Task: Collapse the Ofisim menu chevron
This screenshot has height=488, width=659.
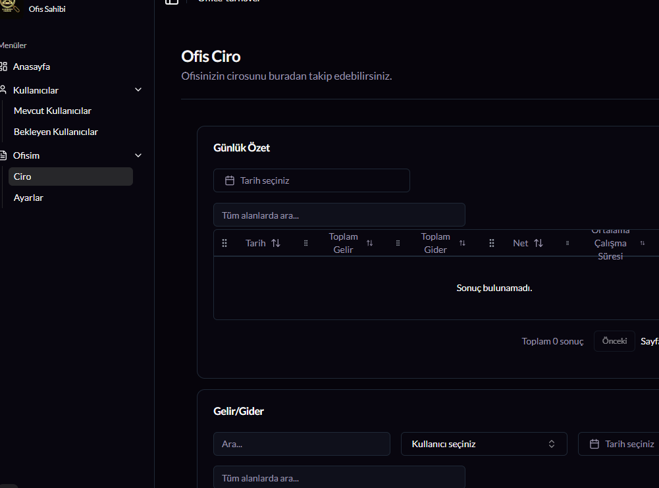Action: 138,156
